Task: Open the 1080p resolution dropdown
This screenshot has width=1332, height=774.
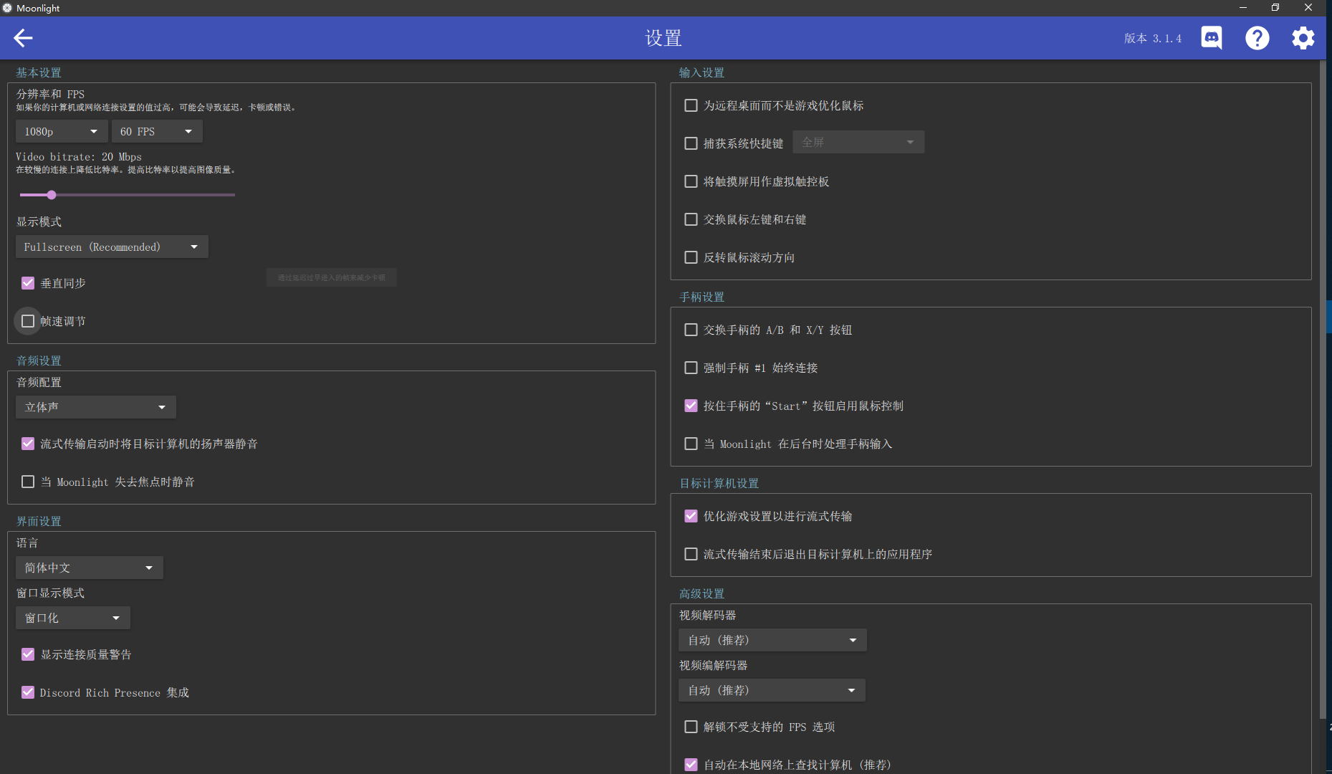Action: [62, 131]
